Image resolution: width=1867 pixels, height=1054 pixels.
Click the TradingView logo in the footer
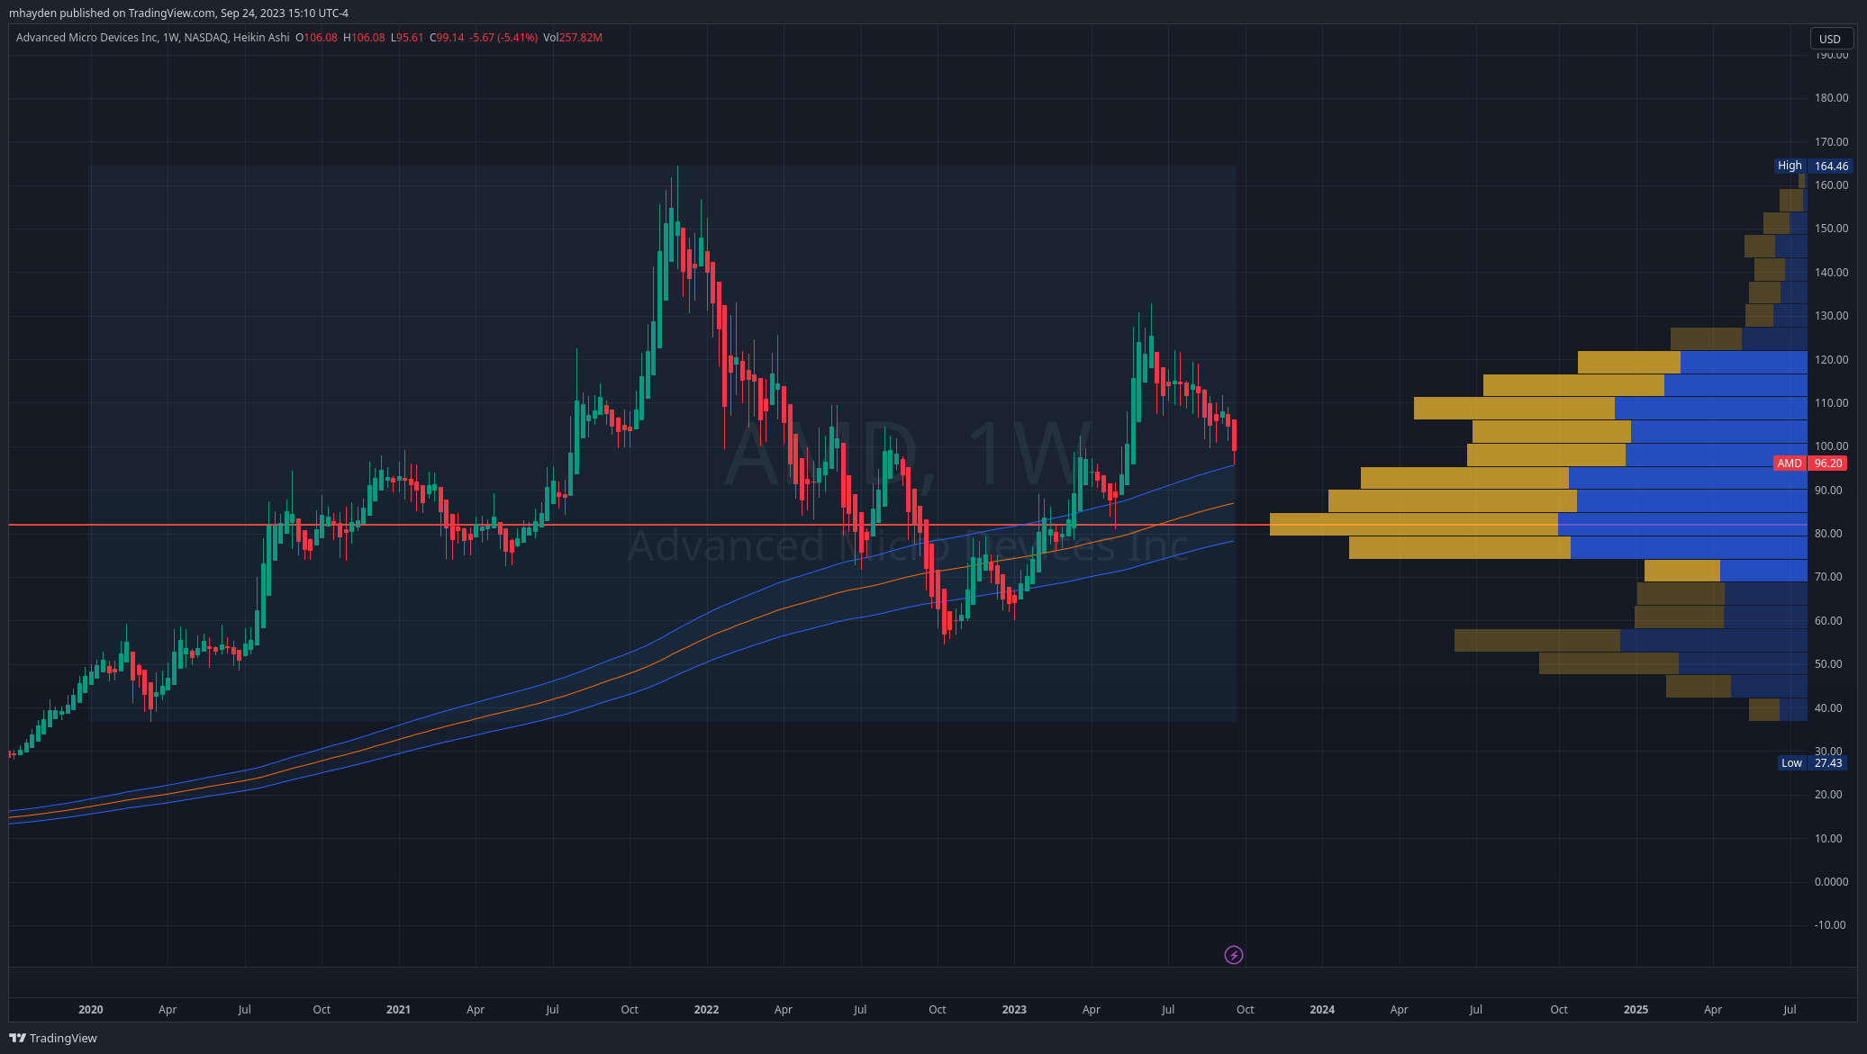pos(53,1038)
